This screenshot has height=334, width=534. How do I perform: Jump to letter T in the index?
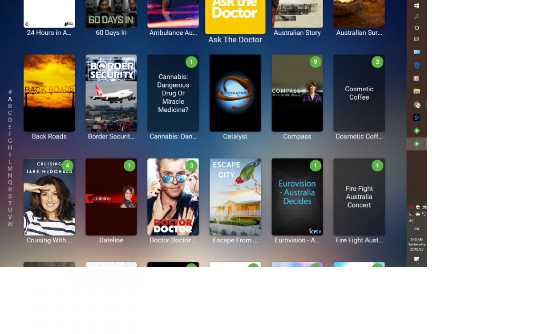point(10,203)
